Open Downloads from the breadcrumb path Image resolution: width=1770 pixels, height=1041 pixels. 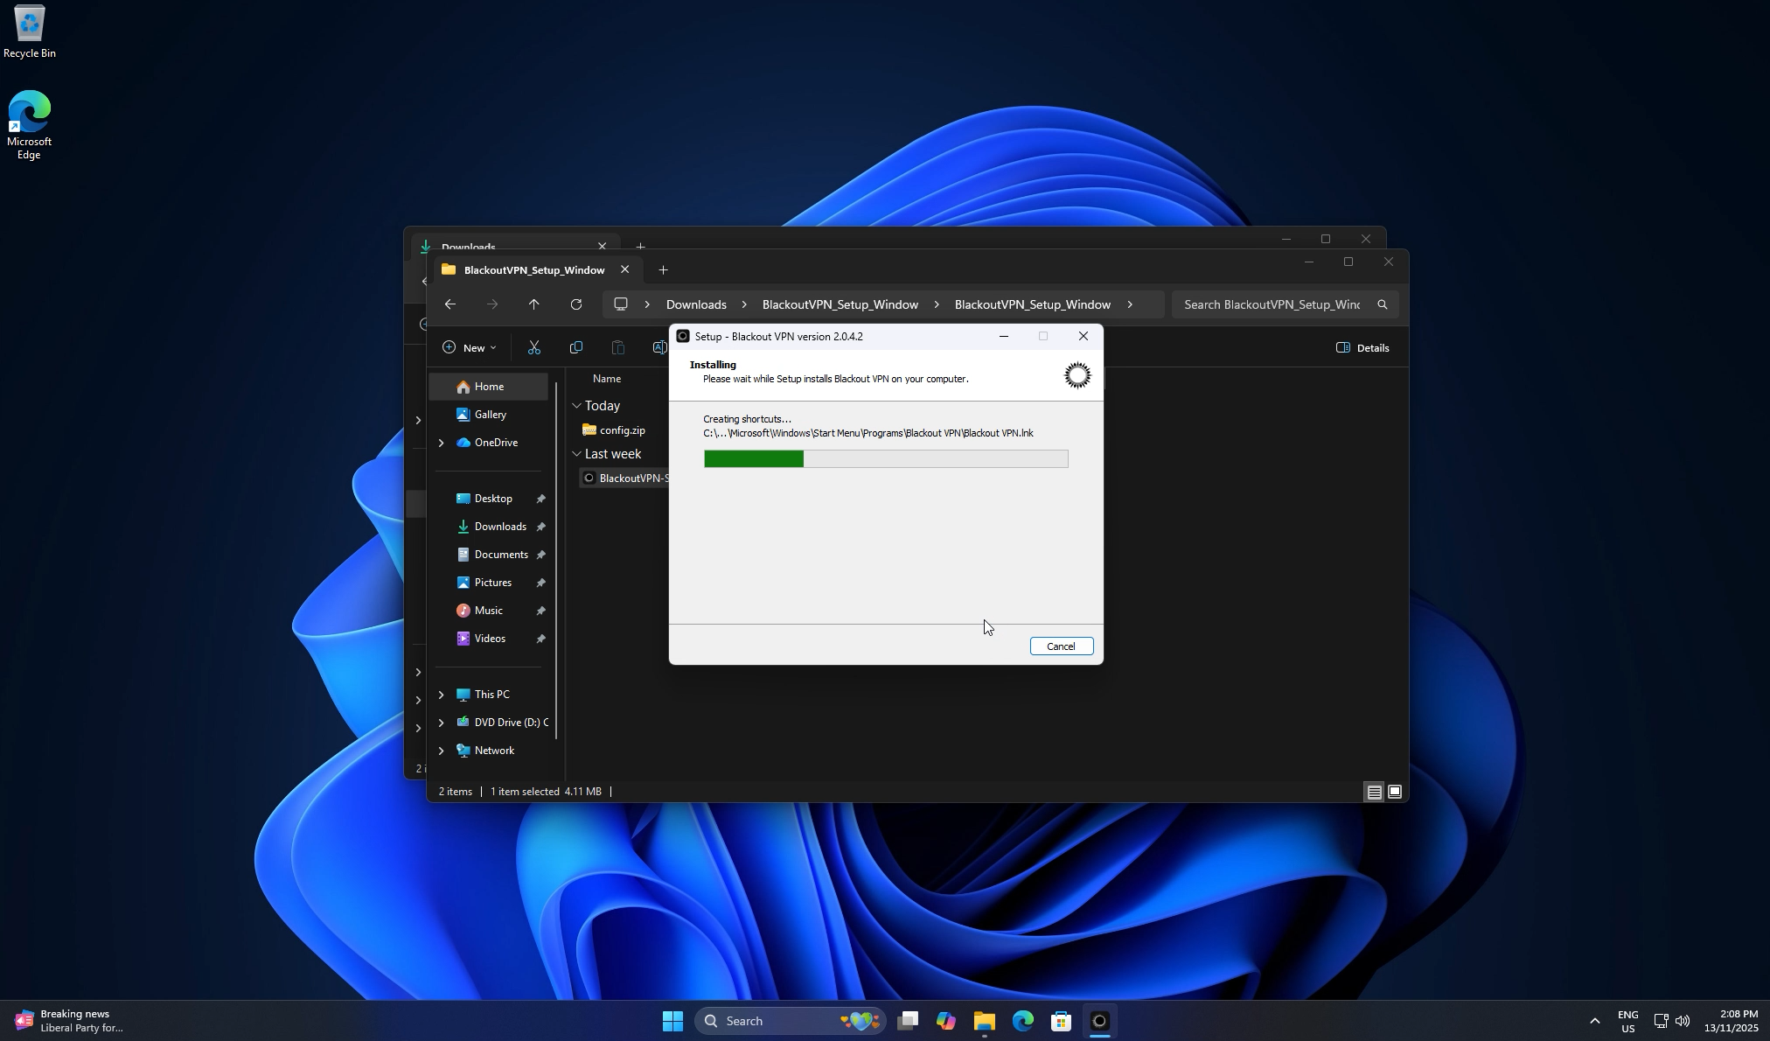tap(695, 304)
